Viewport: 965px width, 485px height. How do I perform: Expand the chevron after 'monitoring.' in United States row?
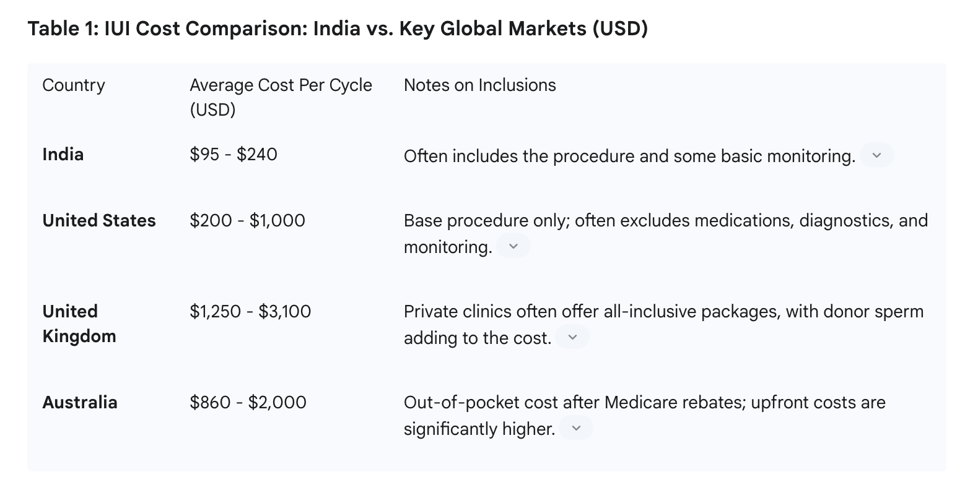click(513, 246)
